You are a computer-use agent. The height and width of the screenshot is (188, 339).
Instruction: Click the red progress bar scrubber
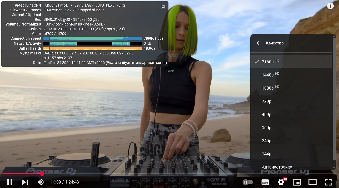42,174
